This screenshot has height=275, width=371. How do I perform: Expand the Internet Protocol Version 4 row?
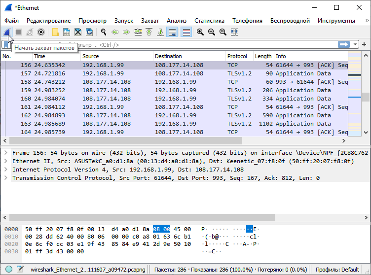click(5, 170)
